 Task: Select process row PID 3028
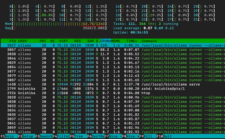tap(113, 97)
